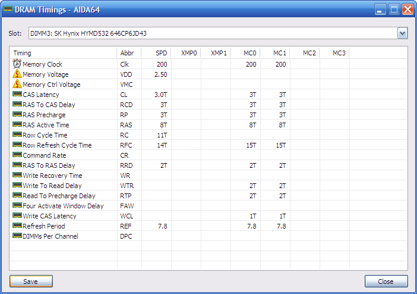Click the Refresh Period chip icon
The height and width of the screenshot is (294, 417).
point(17,226)
